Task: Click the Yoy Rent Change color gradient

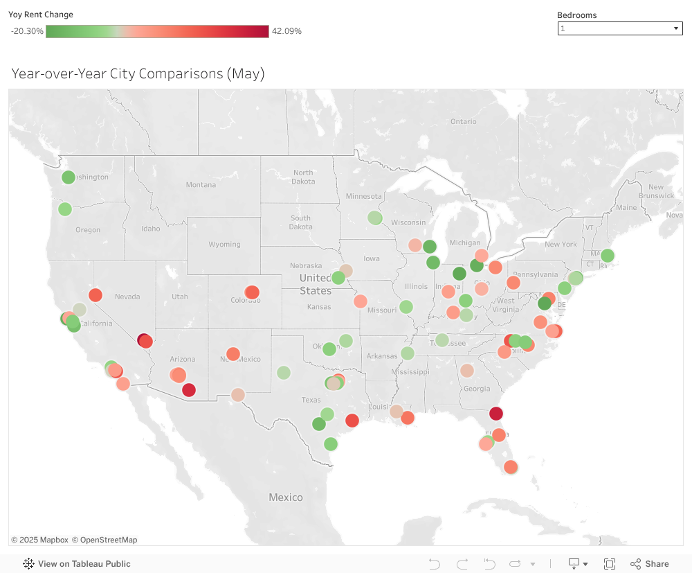Action: tap(157, 30)
